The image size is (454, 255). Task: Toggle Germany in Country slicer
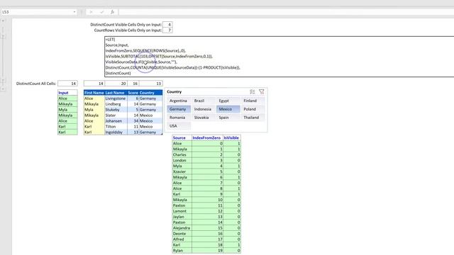click(179, 109)
